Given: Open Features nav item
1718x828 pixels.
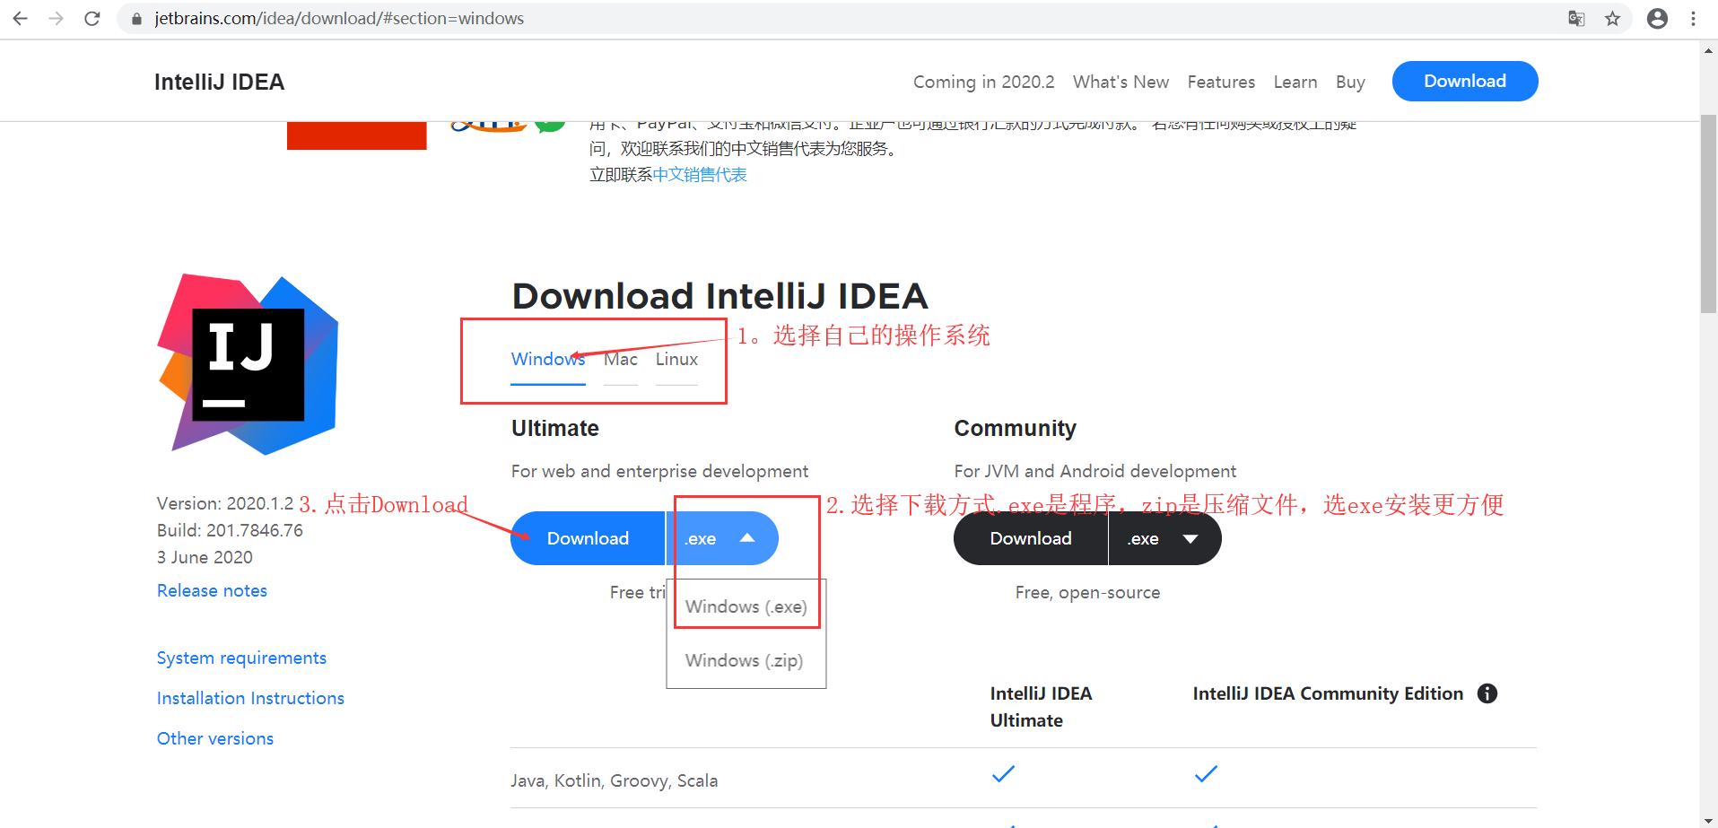Looking at the screenshot, I should pyautogui.click(x=1221, y=82).
